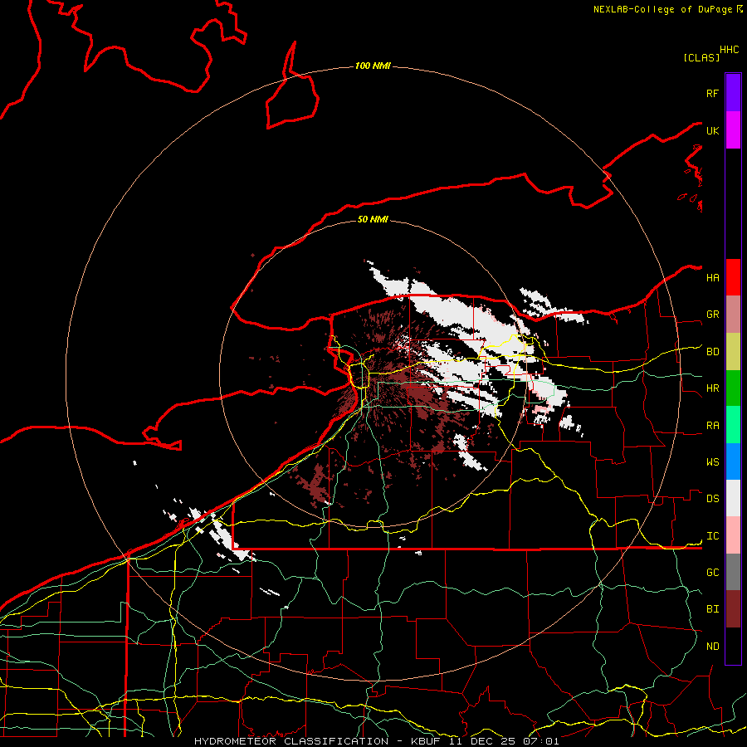Image resolution: width=747 pixels, height=747 pixels.
Task: Click the IC legend label
Action: pyautogui.click(x=713, y=536)
